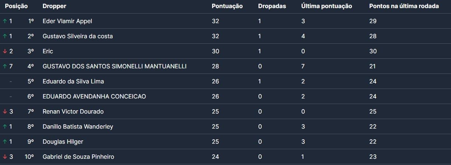Click Pontos na última rodada header
This screenshot has height=165, width=451.
point(404,6)
